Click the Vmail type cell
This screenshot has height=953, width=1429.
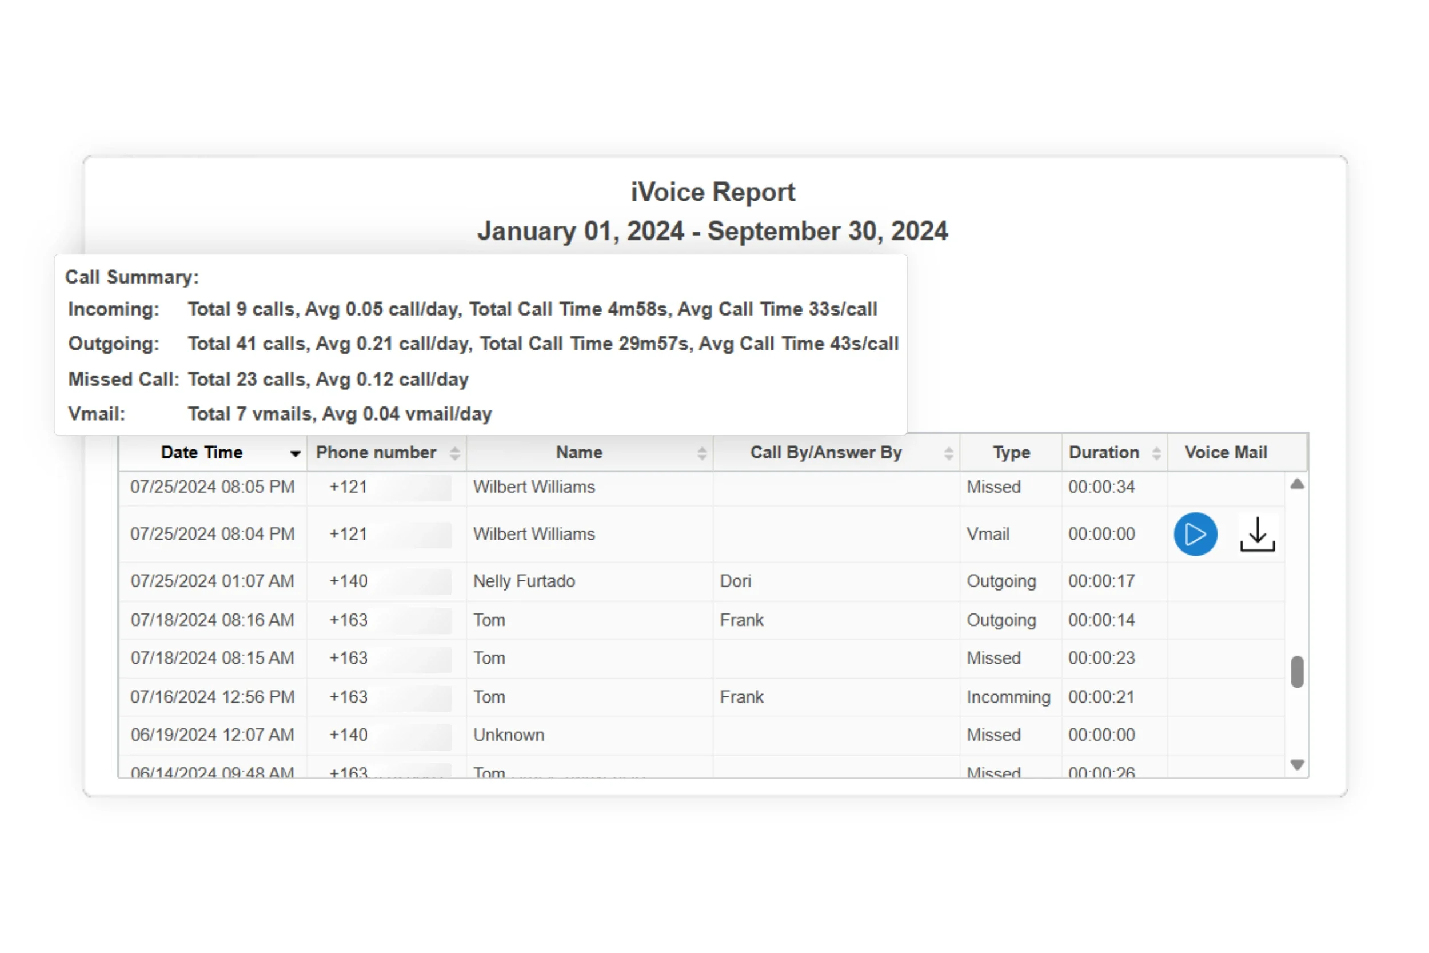pyautogui.click(x=988, y=534)
